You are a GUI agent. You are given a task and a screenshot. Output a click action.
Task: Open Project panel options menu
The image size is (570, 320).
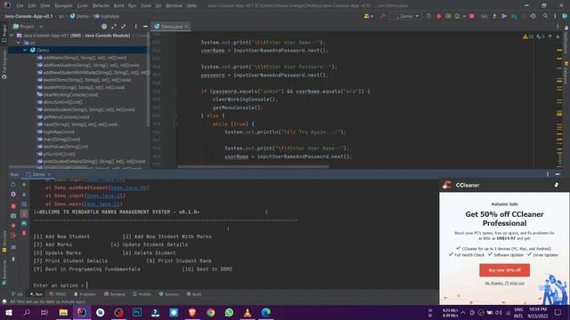click(135, 27)
